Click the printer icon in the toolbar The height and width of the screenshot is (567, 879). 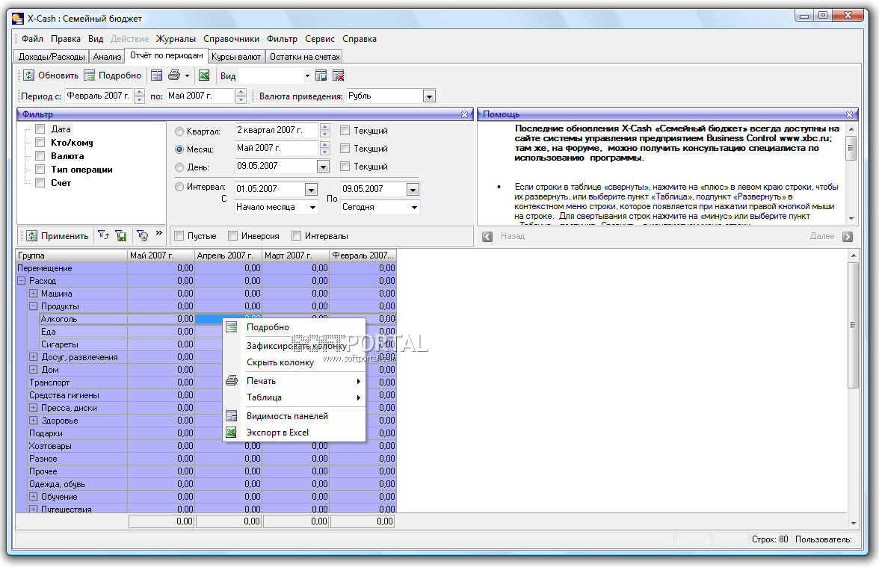point(174,75)
